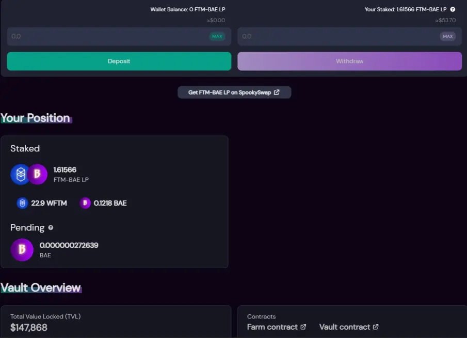Click the $147,868 TVL value
The image size is (467, 338).
pyautogui.click(x=29, y=328)
